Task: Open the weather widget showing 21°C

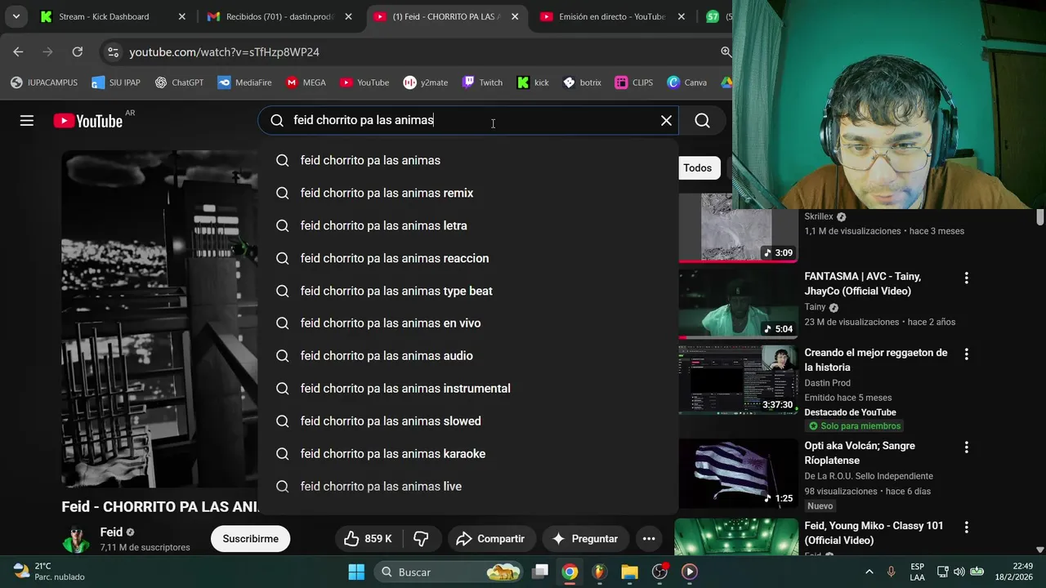Action: (49, 572)
